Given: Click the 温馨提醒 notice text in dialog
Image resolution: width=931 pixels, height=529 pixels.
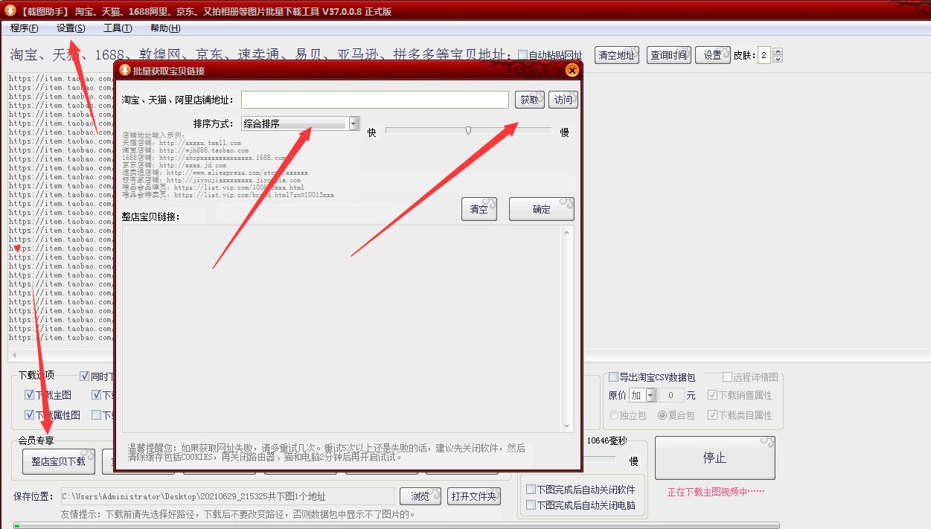Looking at the screenshot, I should [x=326, y=452].
